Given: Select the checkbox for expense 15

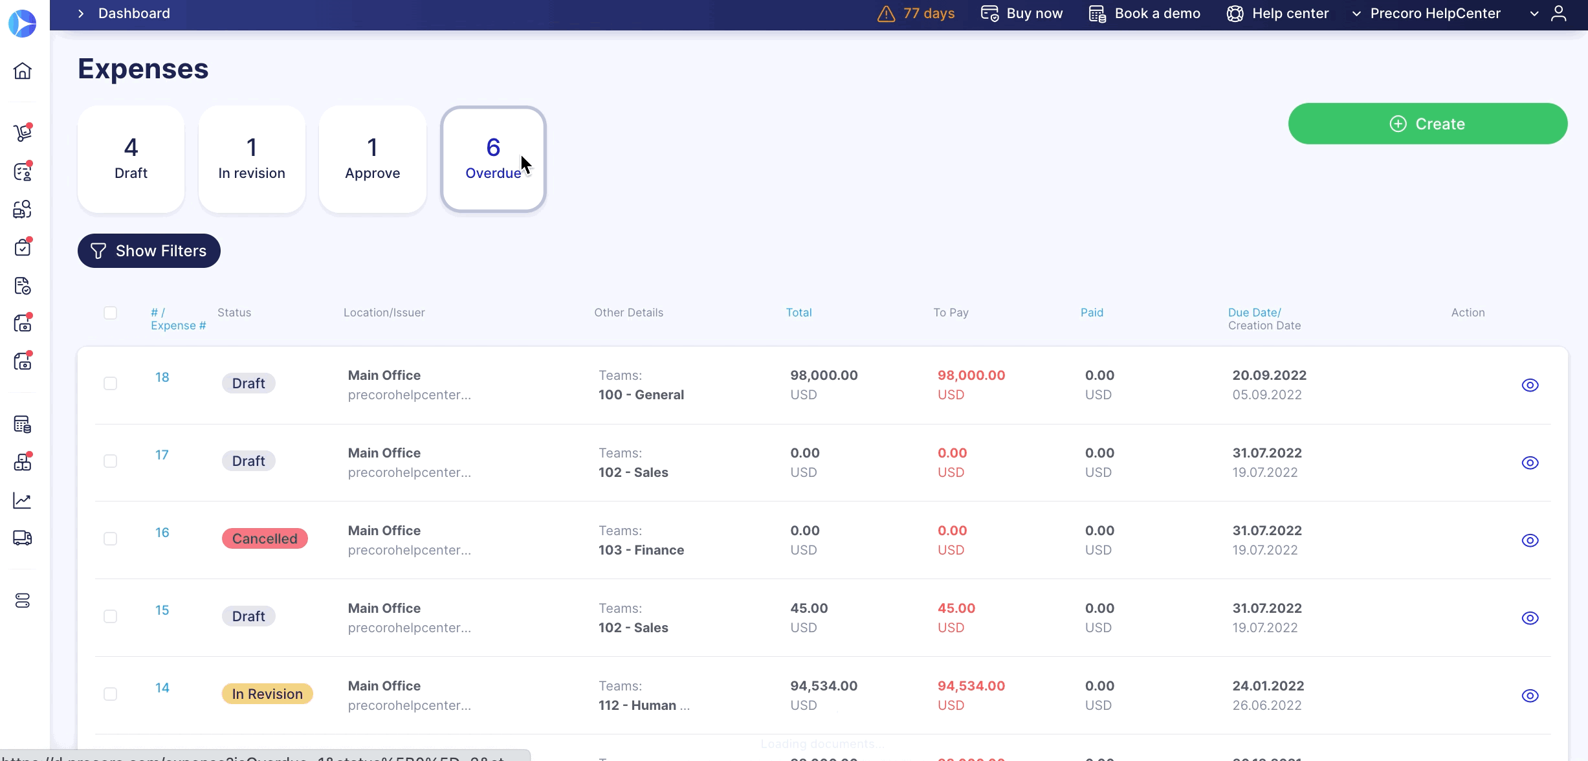Looking at the screenshot, I should pyautogui.click(x=111, y=616).
